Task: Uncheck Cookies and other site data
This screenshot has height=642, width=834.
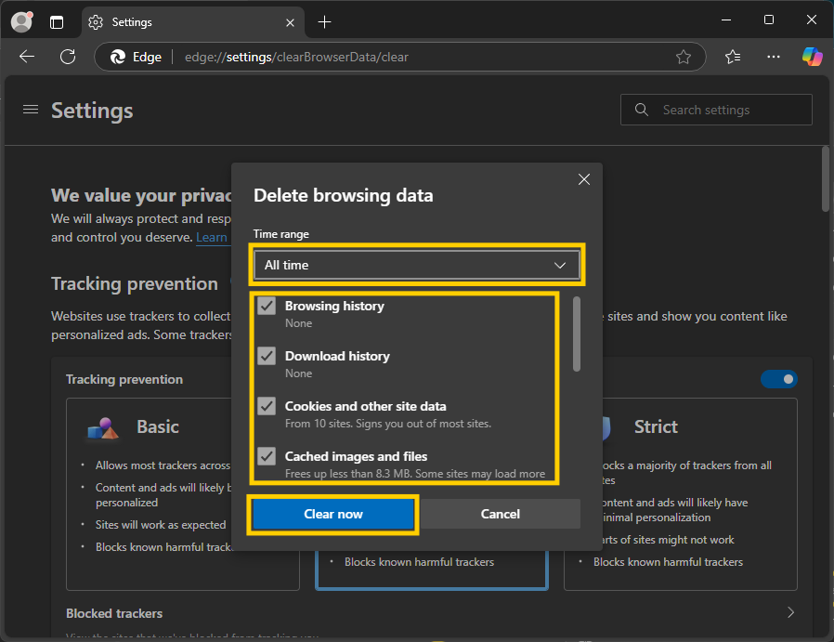Action: pos(267,406)
